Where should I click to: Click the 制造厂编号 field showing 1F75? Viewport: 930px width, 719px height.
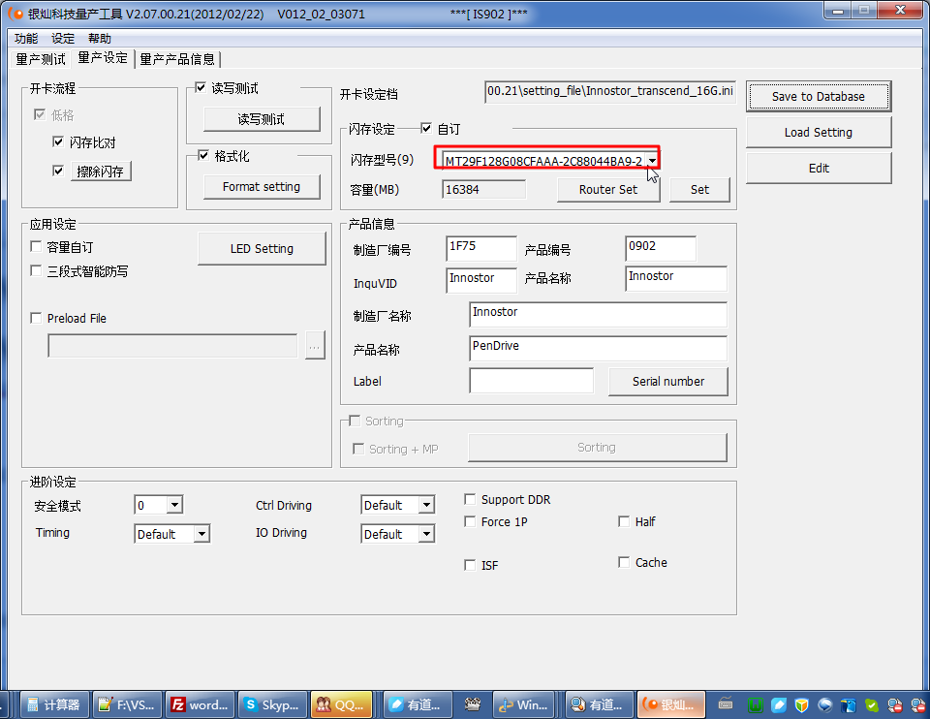[x=481, y=248]
